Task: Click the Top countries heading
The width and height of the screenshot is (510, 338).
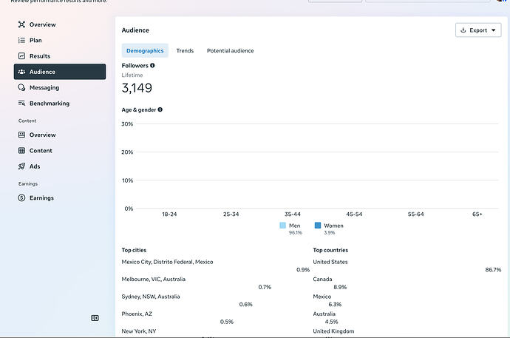Action: tap(330, 250)
